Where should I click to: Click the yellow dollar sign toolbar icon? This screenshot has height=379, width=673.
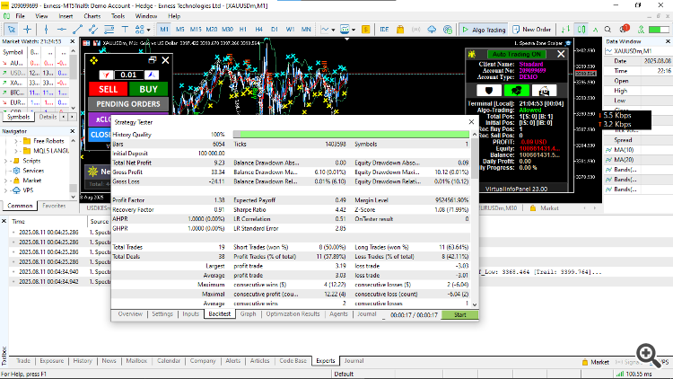point(366,30)
